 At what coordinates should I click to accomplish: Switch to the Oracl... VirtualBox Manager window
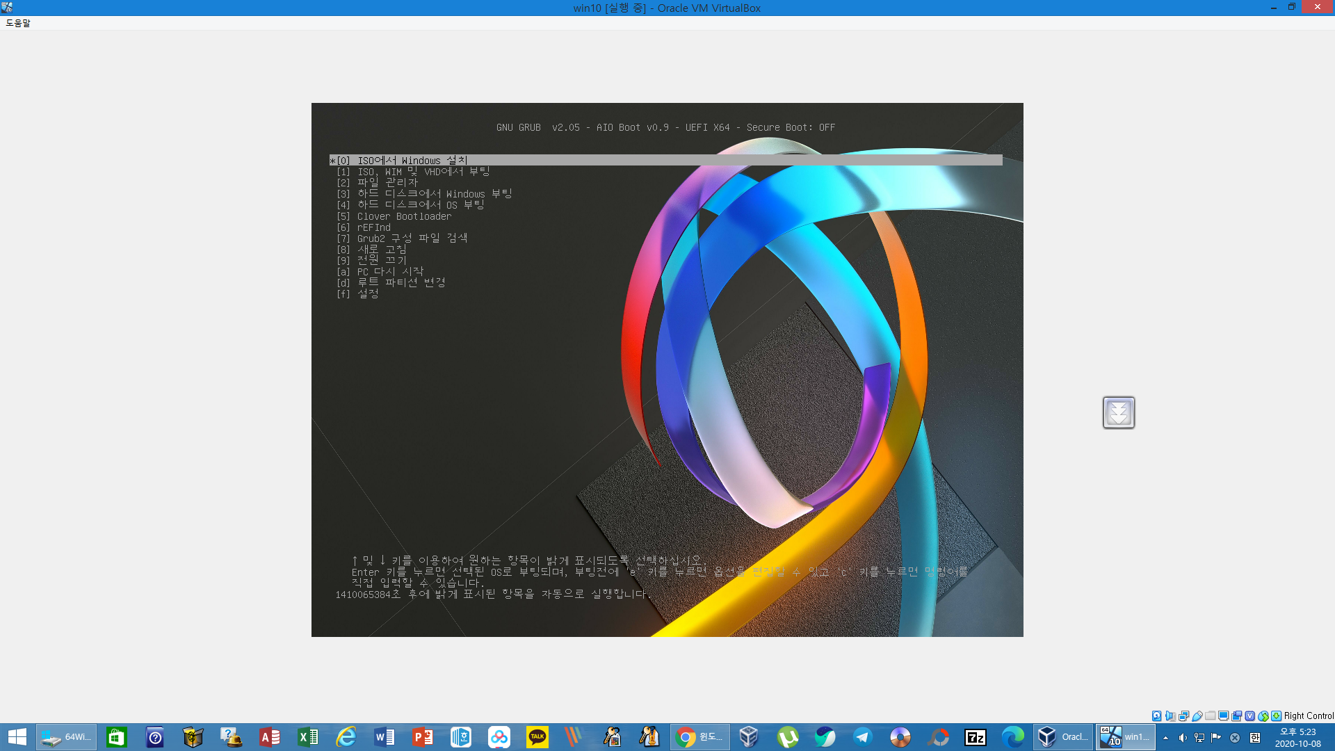point(1062,737)
